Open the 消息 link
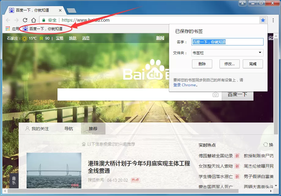Screen dimensions: 281x196 pos(86,38)
